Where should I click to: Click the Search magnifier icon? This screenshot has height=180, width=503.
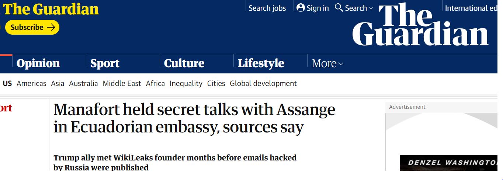(339, 8)
